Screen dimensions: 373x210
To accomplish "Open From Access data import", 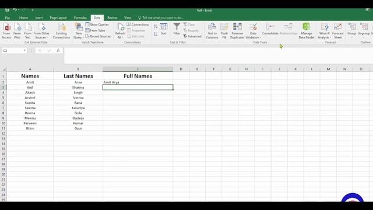I will coord(6,31).
